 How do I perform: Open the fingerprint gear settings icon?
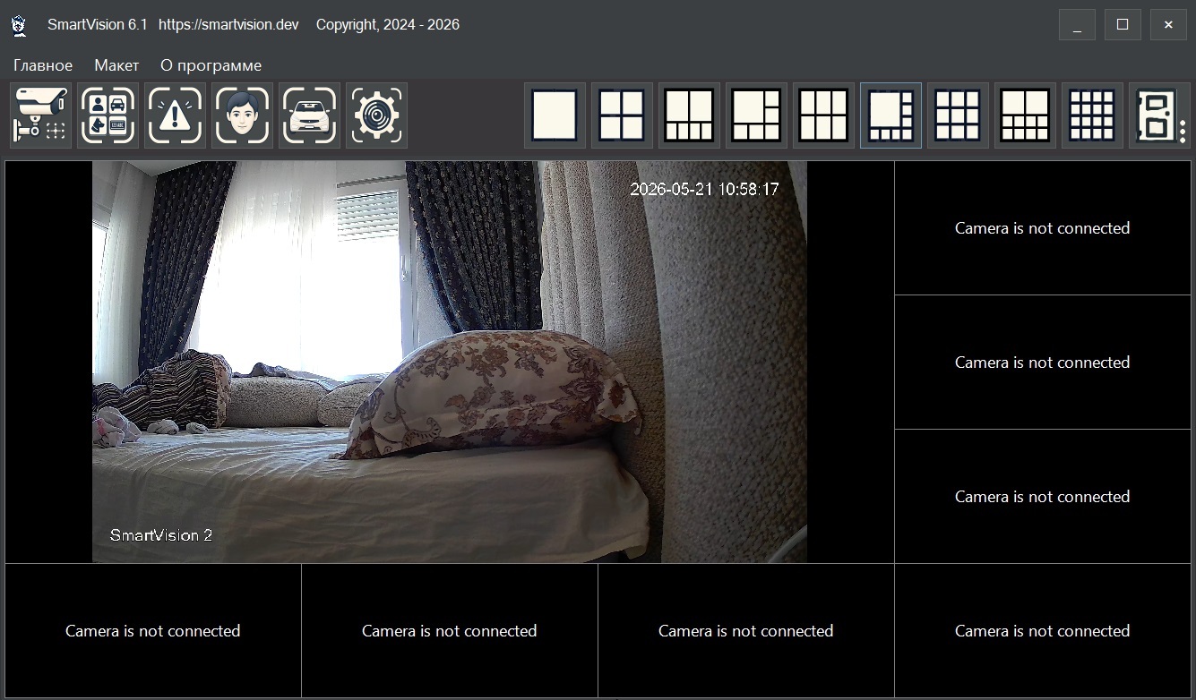tap(376, 115)
